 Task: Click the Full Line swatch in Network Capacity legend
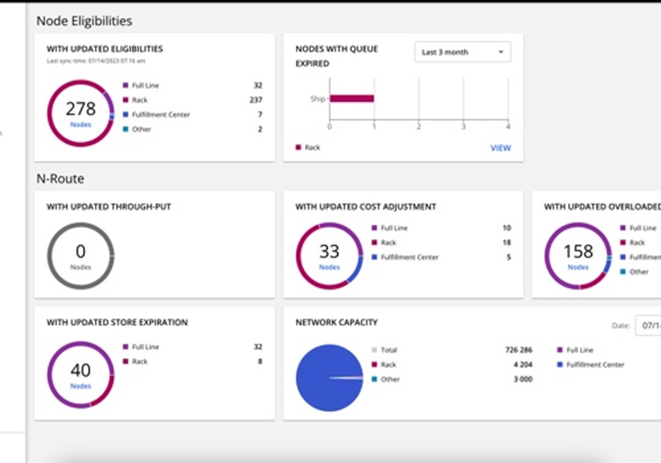(x=560, y=350)
